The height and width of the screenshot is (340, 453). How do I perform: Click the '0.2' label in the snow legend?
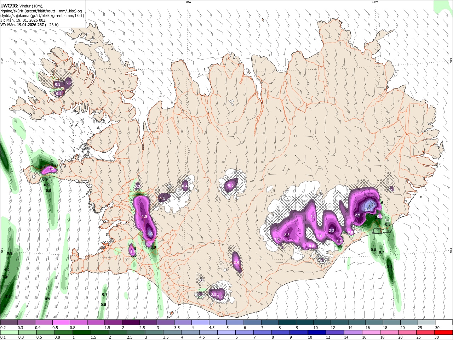[3, 328]
